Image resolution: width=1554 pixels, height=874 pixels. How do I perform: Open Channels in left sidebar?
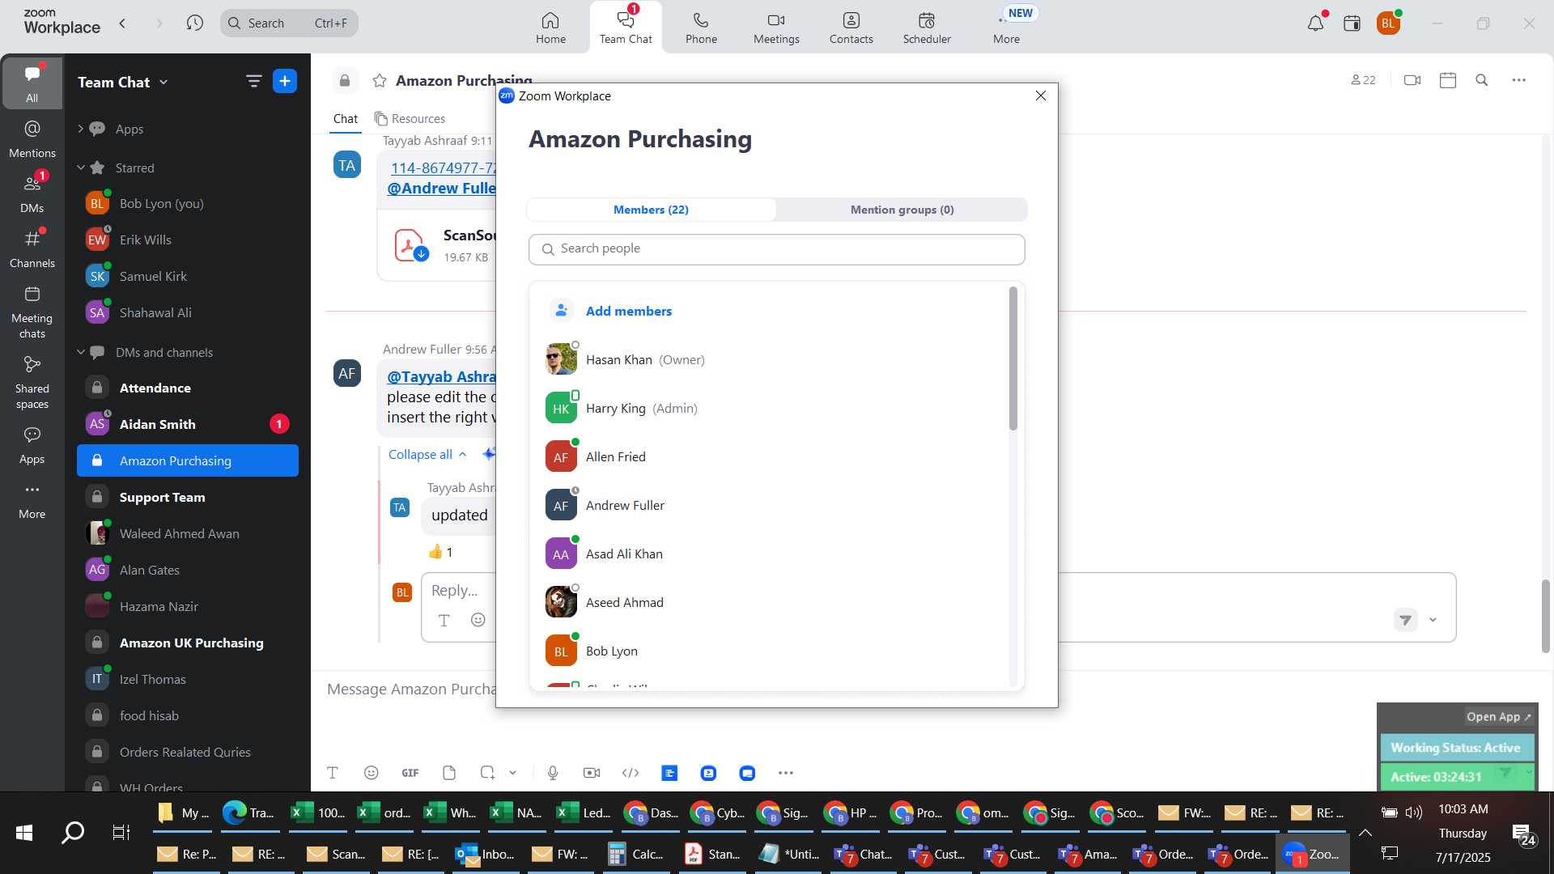pos(32,249)
